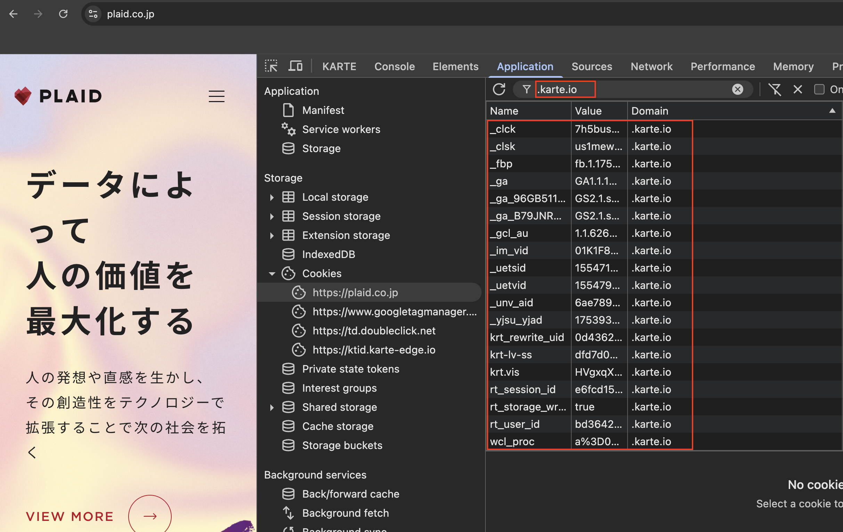Screen dimensions: 843x532
Task: Select https://ktid.karte-edge.io cookies entry
Action: point(374,350)
